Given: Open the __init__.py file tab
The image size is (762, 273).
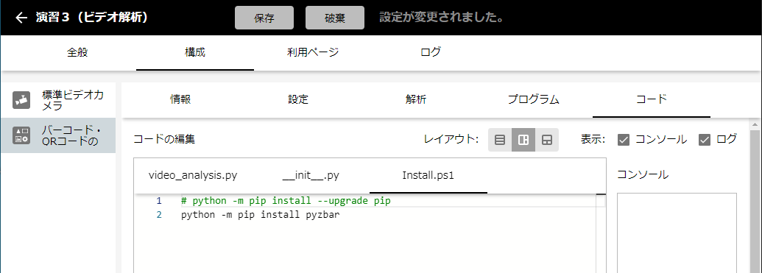Looking at the screenshot, I should 311,175.
